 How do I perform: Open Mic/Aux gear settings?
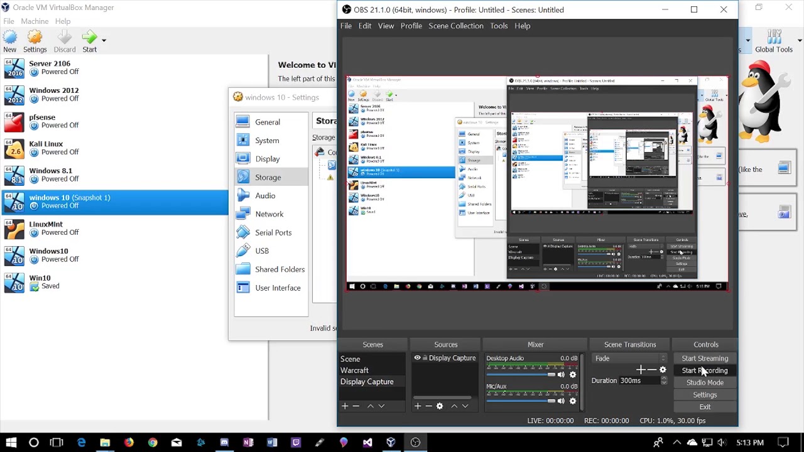[573, 401]
